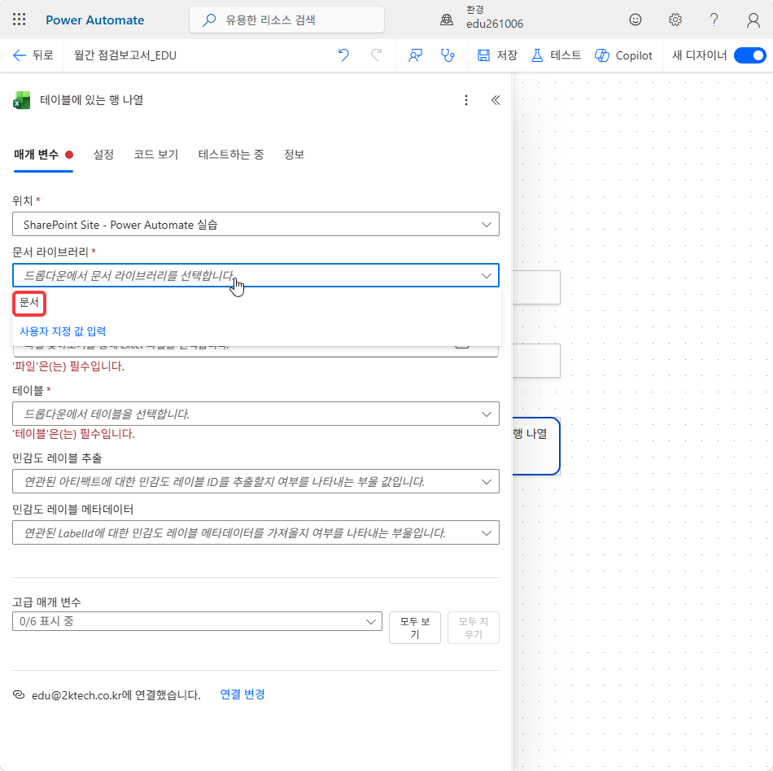Open the 테이블 dropdown

pyautogui.click(x=255, y=414)
